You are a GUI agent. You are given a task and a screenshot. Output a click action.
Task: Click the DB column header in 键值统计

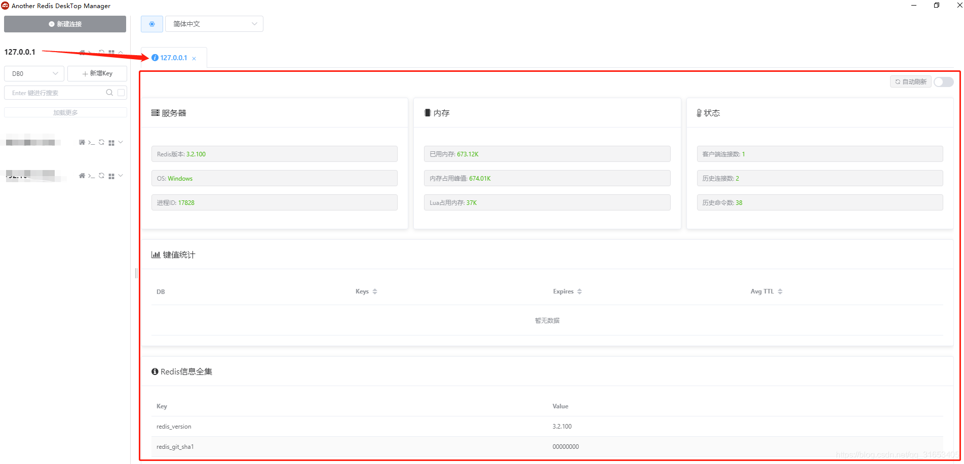tap(161, 292)
